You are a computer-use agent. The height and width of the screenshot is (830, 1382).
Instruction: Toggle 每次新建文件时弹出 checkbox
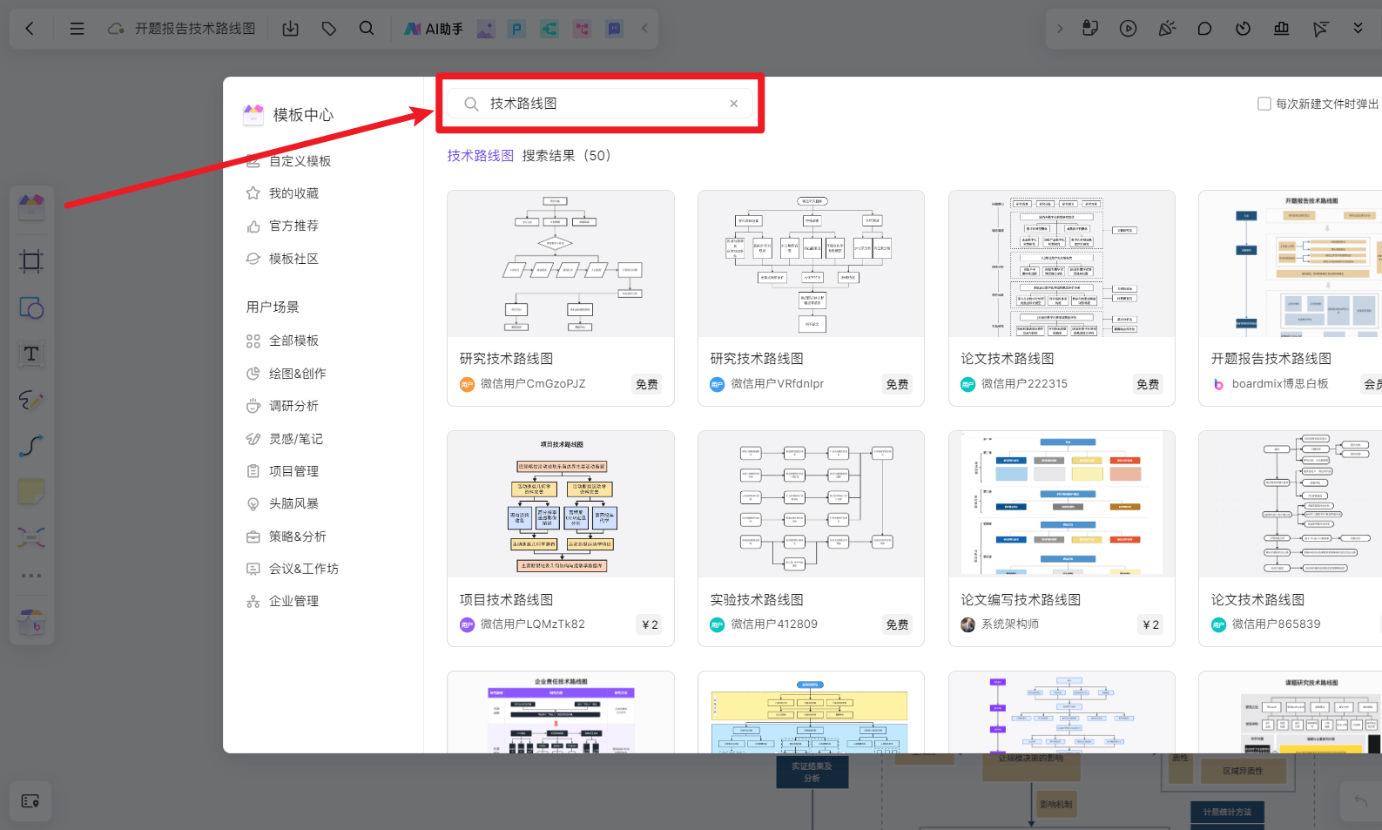tap(1264, 104)
